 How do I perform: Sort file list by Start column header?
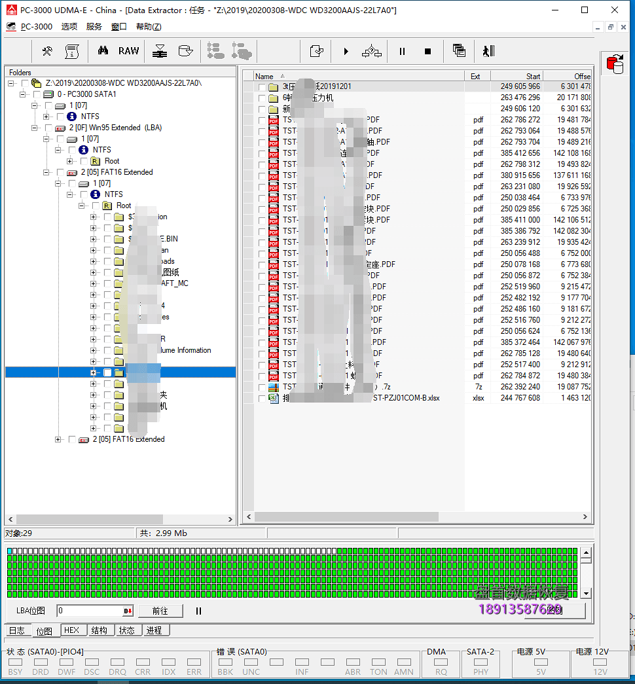(517, 77)
